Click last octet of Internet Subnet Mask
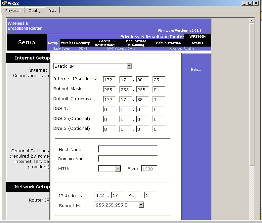The width and height of the screenshot is (262, 223). click(159, 90)
